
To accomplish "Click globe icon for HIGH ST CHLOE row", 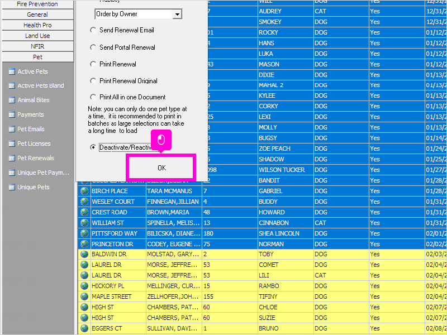I will [x=84, y=307].
